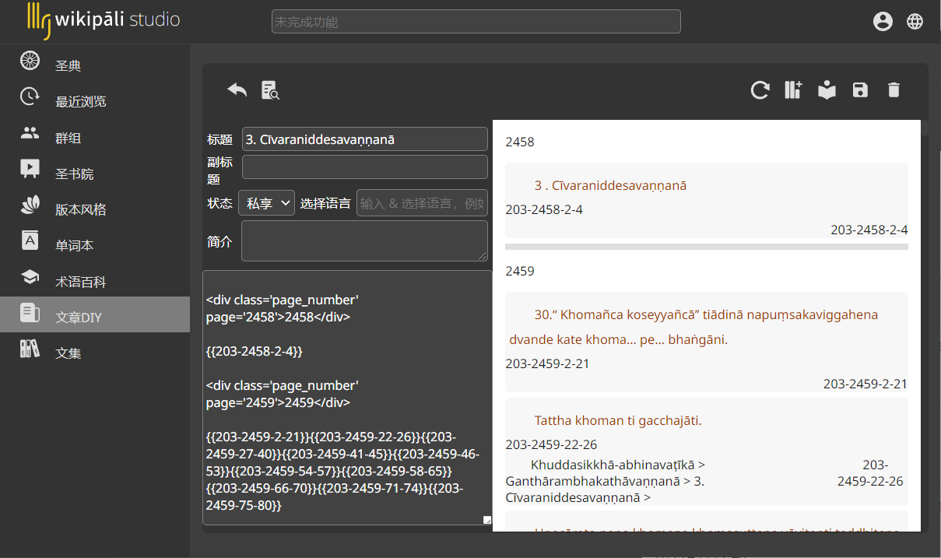The image size is (941, 558).
Task: Save the article with floppy disk icon
Action: click(x=860, y=90)
